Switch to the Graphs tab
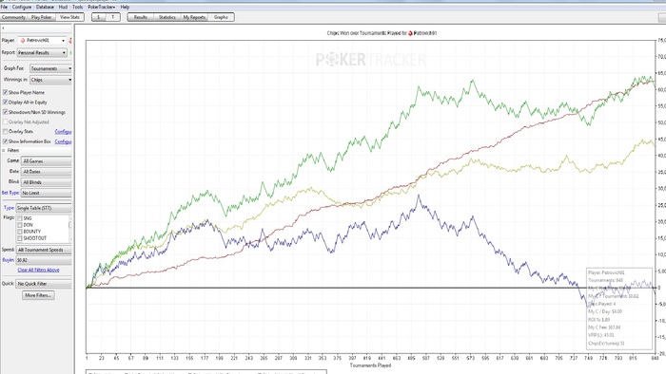Screen dimensions: 666x374 coord(221,17)
